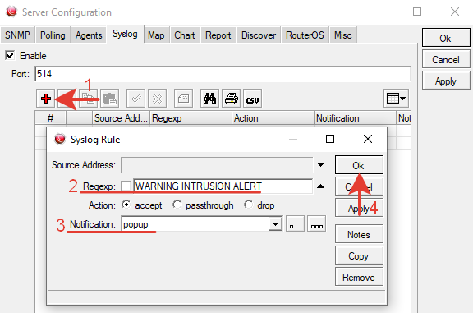Open the Notification popup dropdown
The width and height of the screenshot is (473, 313).
click(275, 224)
